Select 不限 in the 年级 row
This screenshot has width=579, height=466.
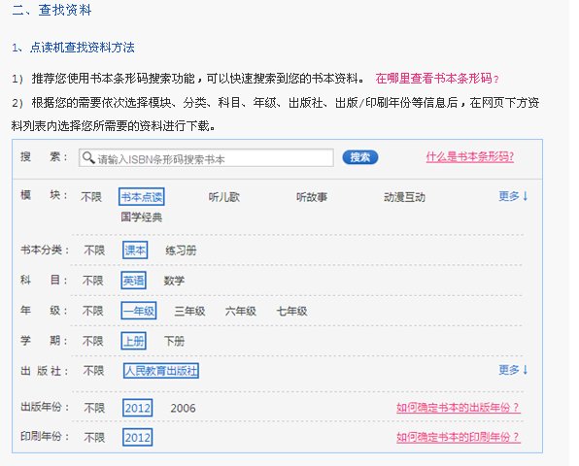click(x=92, y=311)
